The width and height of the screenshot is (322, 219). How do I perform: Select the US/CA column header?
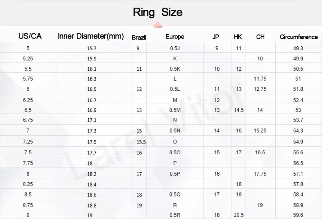(x=30, y=36)
